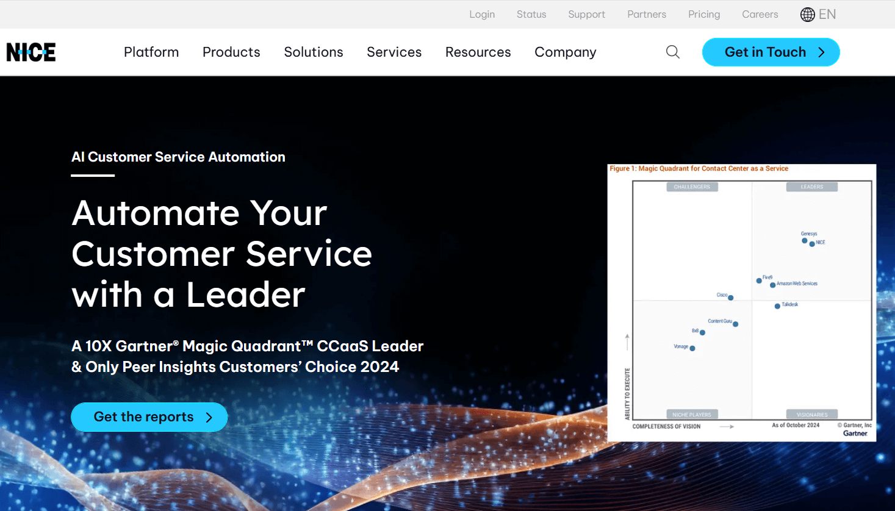
Task: Click the Get the reports button
Action: click(149, 417)
